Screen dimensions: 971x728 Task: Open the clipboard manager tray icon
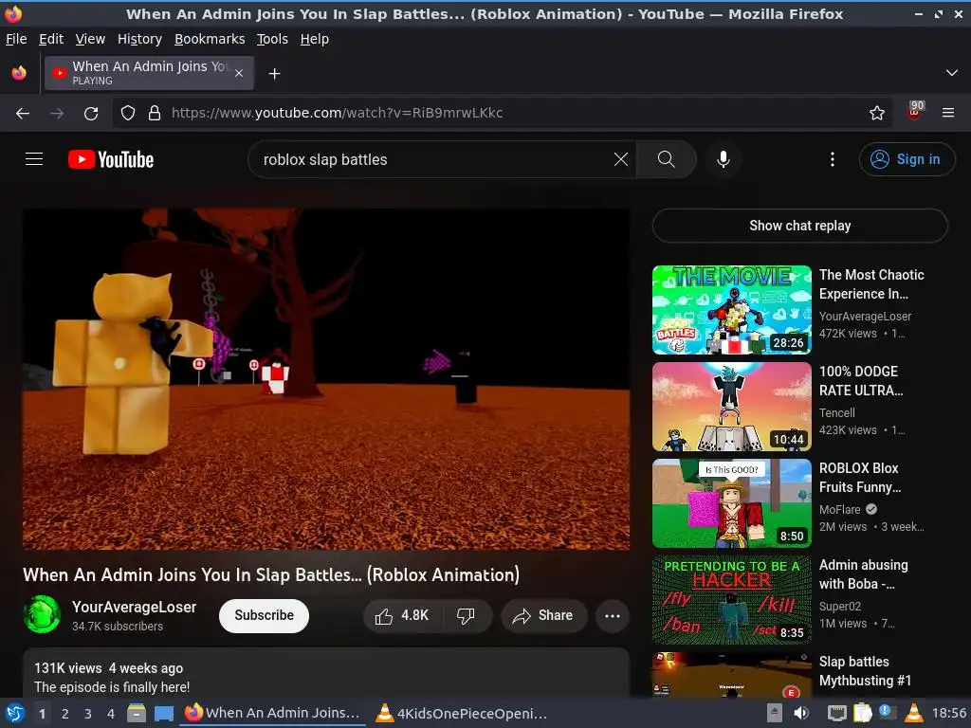(862, 713)
